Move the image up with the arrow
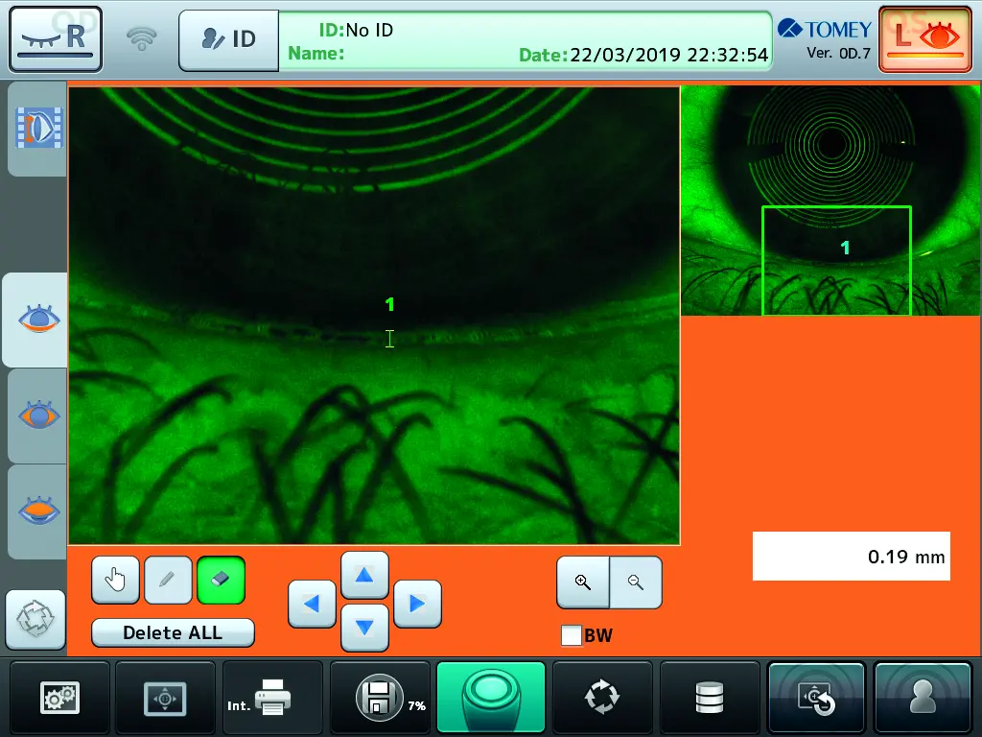Screen dimensions: 982x737 tap(364, 576)
